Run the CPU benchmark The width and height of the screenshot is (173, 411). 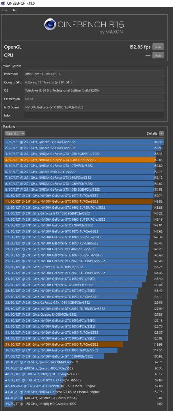coord(158,55)
